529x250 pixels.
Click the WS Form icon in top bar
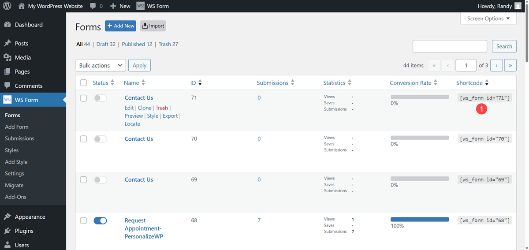click(140, 6)
